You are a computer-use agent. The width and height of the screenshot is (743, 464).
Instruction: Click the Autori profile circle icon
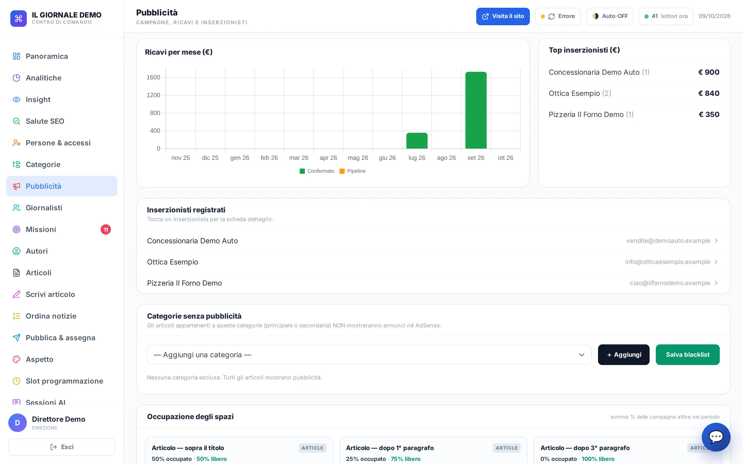(17, 251)
